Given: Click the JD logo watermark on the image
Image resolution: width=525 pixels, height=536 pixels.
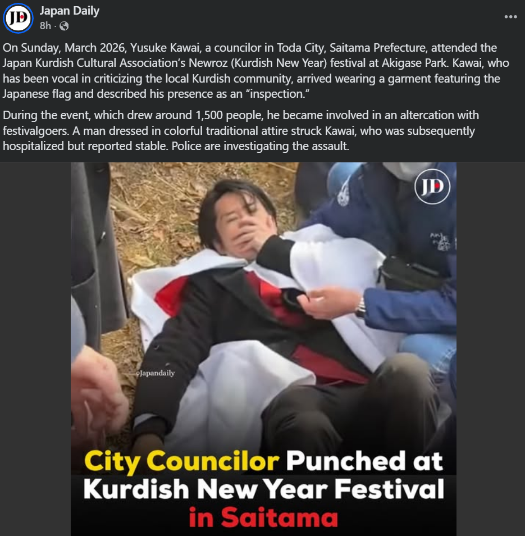Looking at the screenshot, I should [432, 187].
